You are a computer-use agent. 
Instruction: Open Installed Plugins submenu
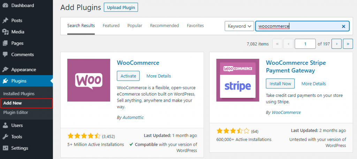coord(19,94)
